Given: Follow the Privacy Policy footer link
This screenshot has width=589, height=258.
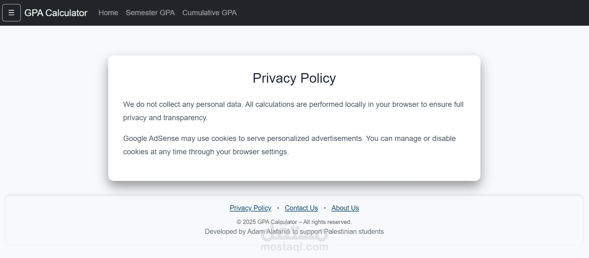Looking at the screenshot, I should [250, 208].
